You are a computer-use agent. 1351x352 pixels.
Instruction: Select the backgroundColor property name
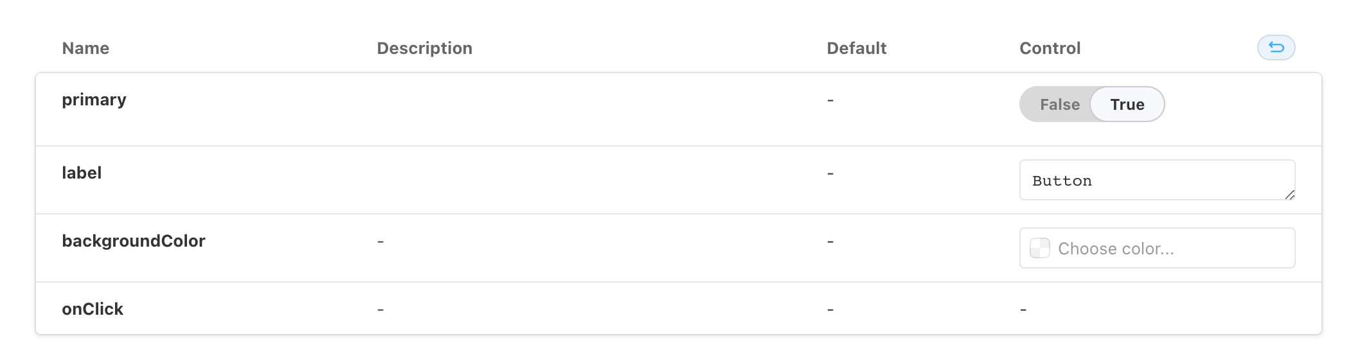click(x=134, y=241)
